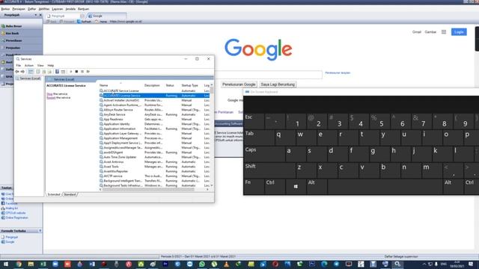Screen dimensions: 479x269
Task: Switch to Extended tab in Services
Action: click(x=54, y=194)
